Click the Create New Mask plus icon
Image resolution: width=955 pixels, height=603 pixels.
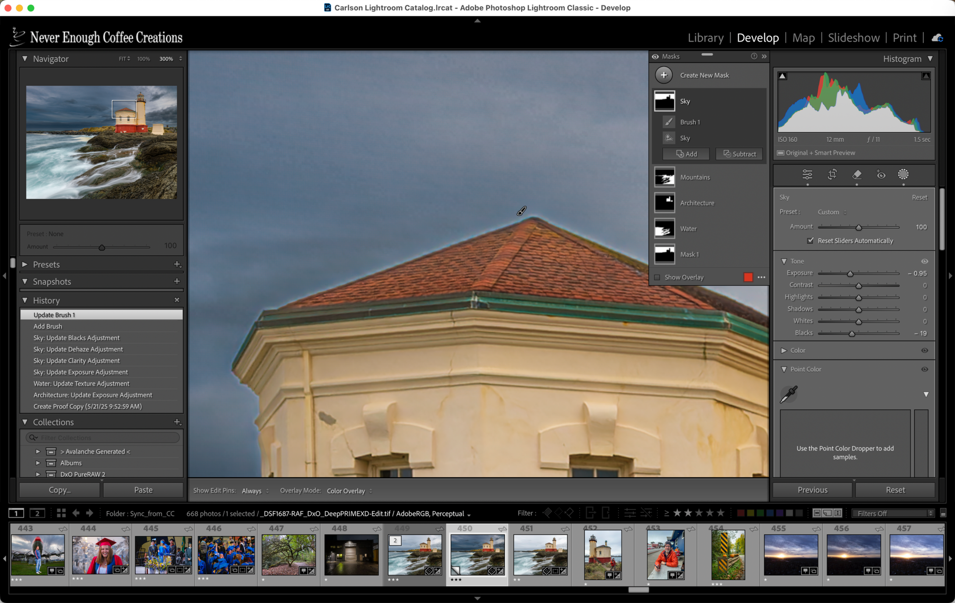point(664,75)
